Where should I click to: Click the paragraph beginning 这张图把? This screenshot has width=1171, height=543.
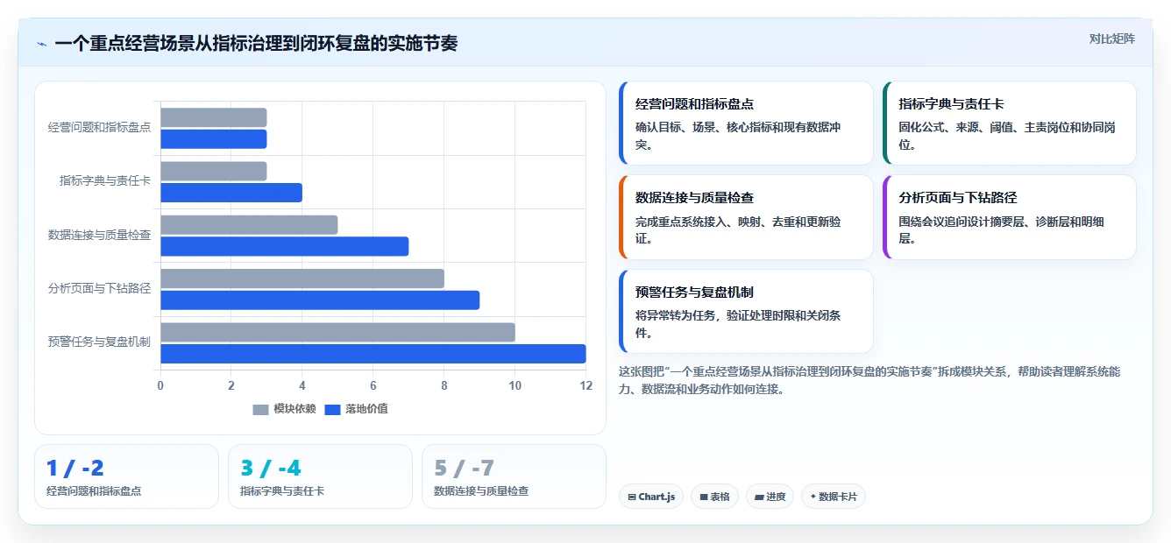click(x=869, y=381)
